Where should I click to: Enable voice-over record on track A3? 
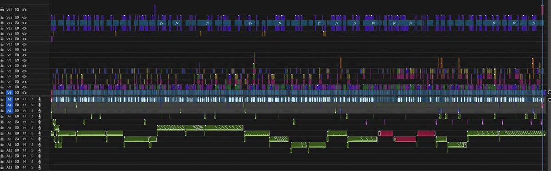click(x=39, y=110)
